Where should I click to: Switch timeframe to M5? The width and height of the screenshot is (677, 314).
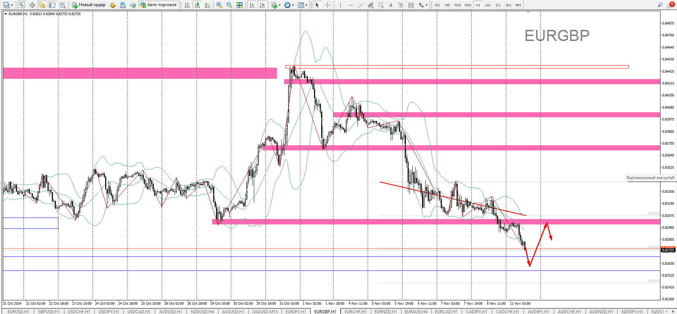point(447,5)
